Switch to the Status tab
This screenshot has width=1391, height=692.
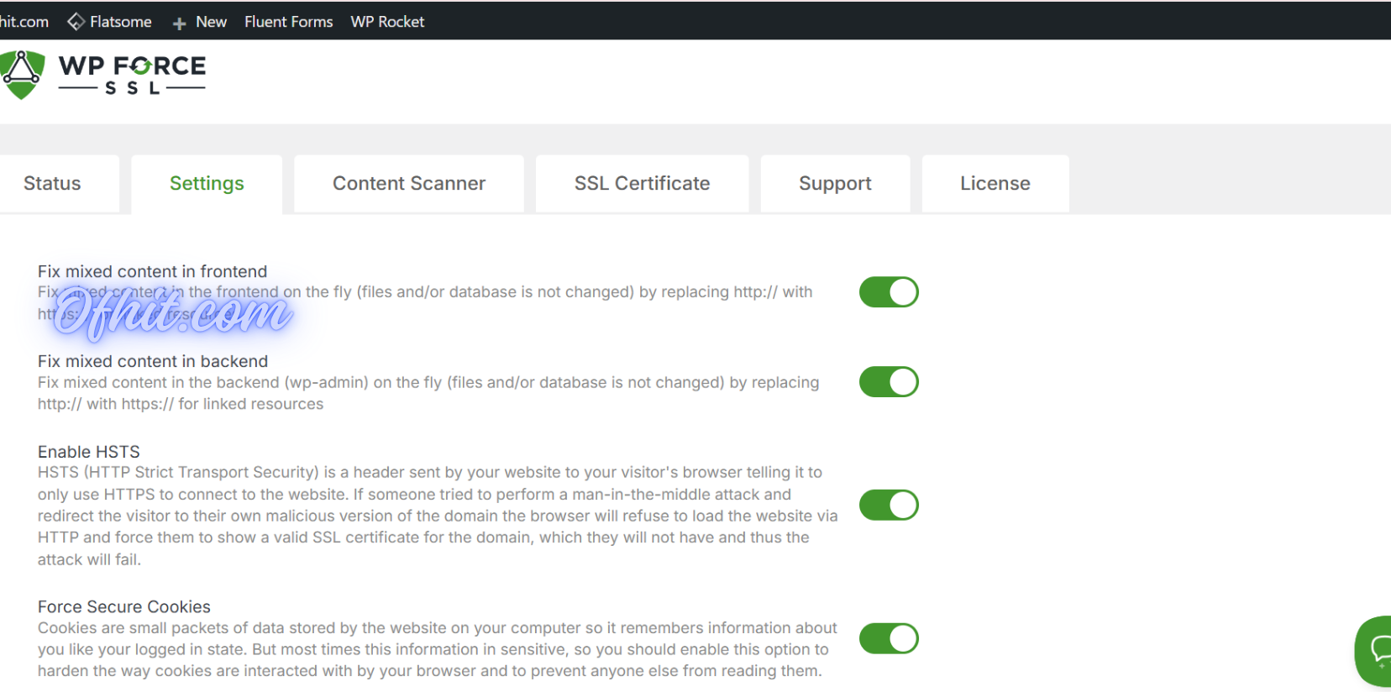[52, 184]
